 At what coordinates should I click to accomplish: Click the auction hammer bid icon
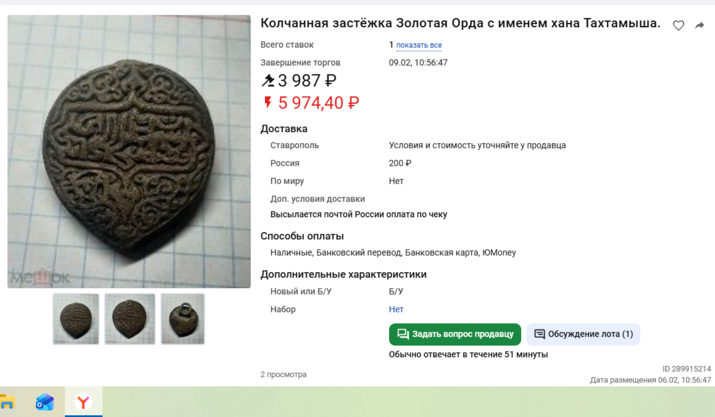268,81
